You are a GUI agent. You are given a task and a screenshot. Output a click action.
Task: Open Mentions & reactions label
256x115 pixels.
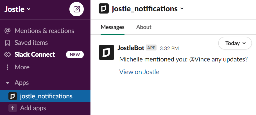coord(44,31)
